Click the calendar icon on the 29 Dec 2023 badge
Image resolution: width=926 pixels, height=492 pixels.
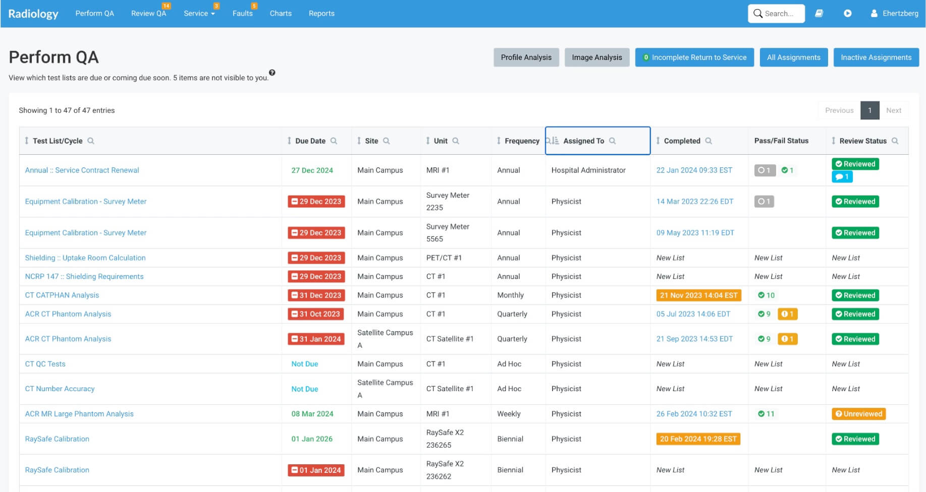[x=295, y=201]
